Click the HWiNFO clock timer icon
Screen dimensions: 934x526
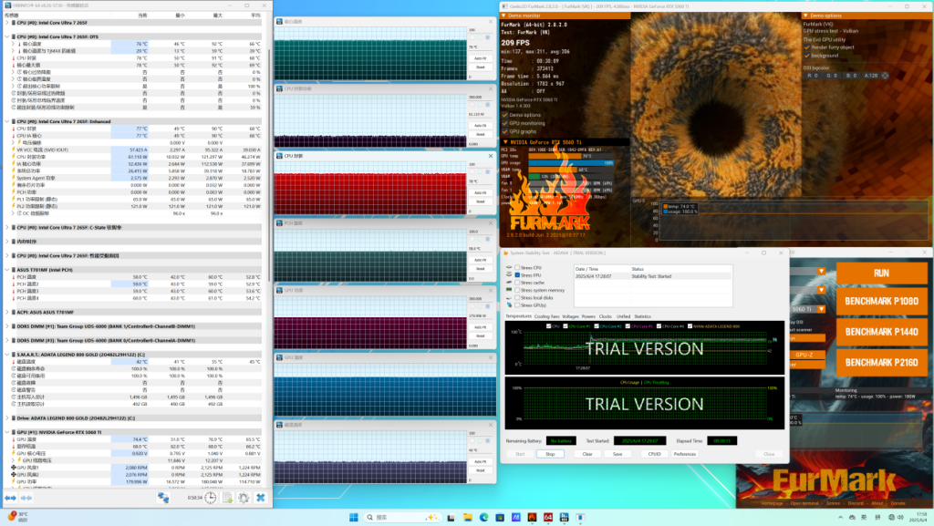tap(211, 498)
